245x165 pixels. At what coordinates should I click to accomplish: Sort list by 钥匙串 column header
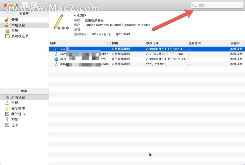coord(237,43)
